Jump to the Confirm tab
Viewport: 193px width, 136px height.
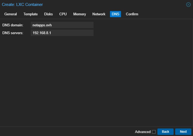(132, 14)
